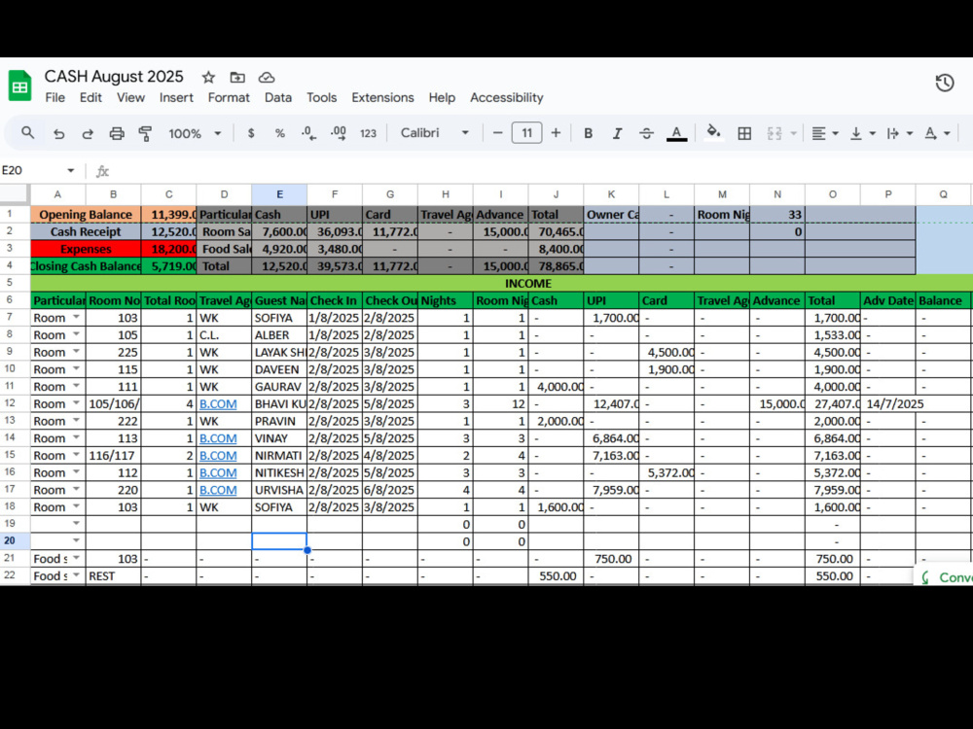This screenshot has width=973, height=729.
Task: Increase font size with plus button
Action: tap(556, 132)
